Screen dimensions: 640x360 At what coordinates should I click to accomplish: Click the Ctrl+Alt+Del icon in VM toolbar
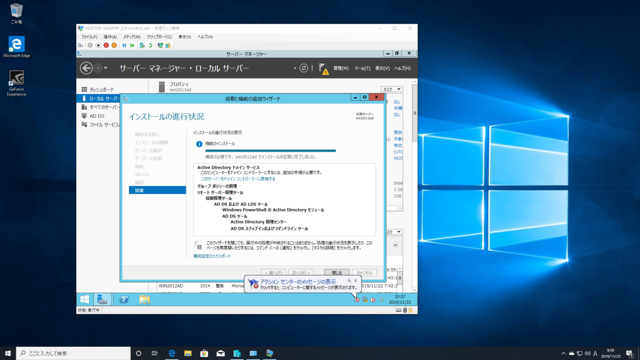(81, 45)
